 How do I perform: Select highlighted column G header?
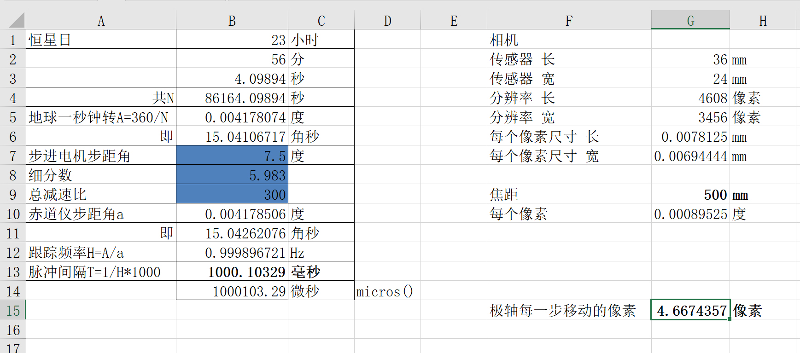pos(691,20)
